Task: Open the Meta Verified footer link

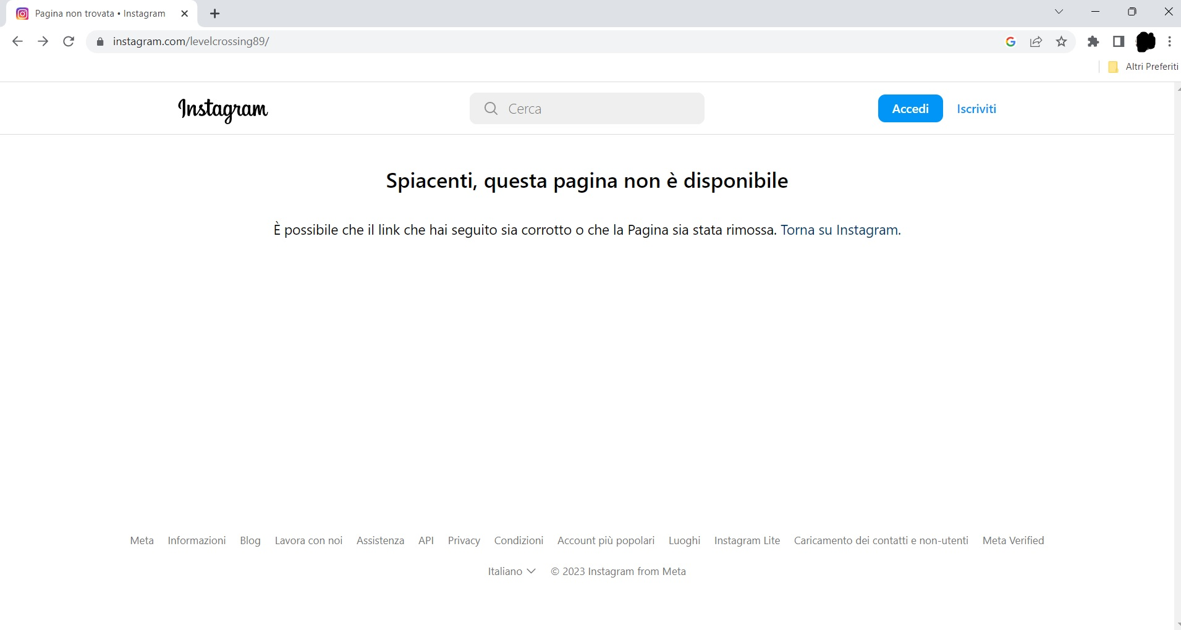Action: [1013, 540]
